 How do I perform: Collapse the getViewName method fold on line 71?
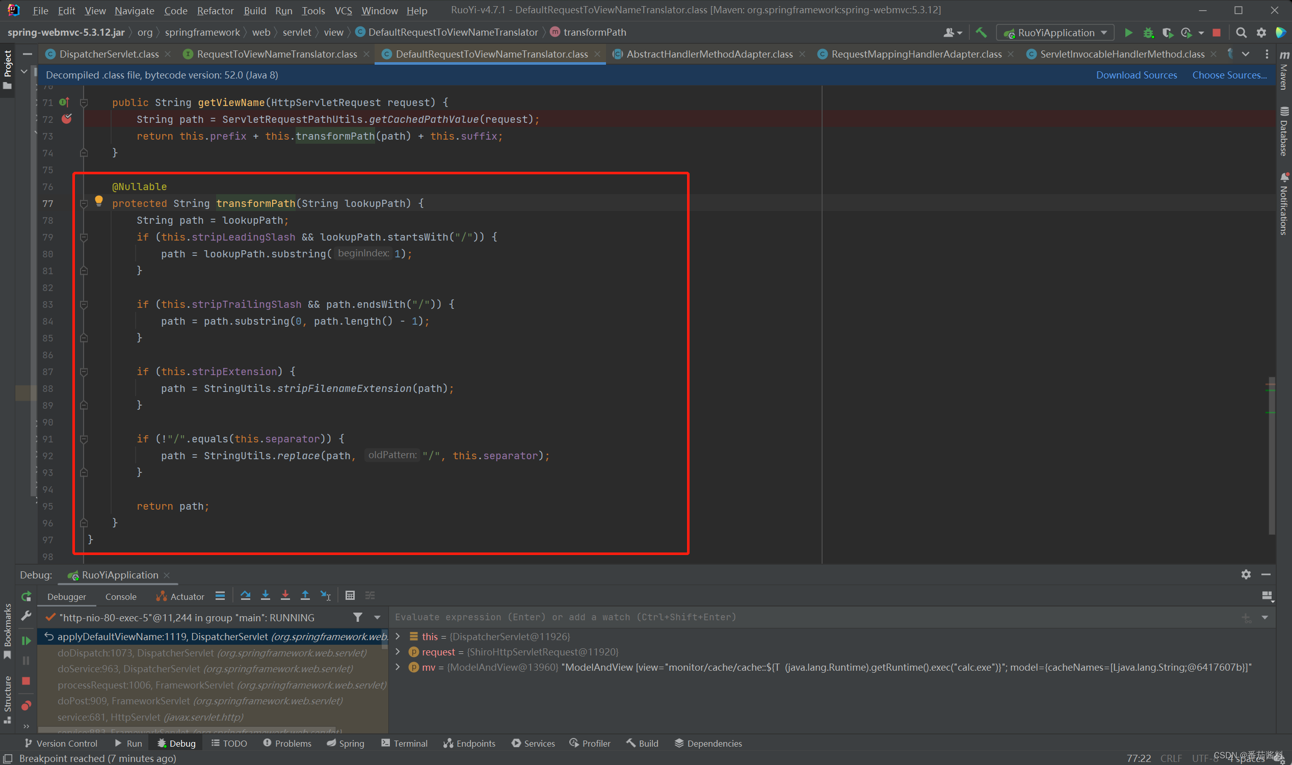coord(84,102)
